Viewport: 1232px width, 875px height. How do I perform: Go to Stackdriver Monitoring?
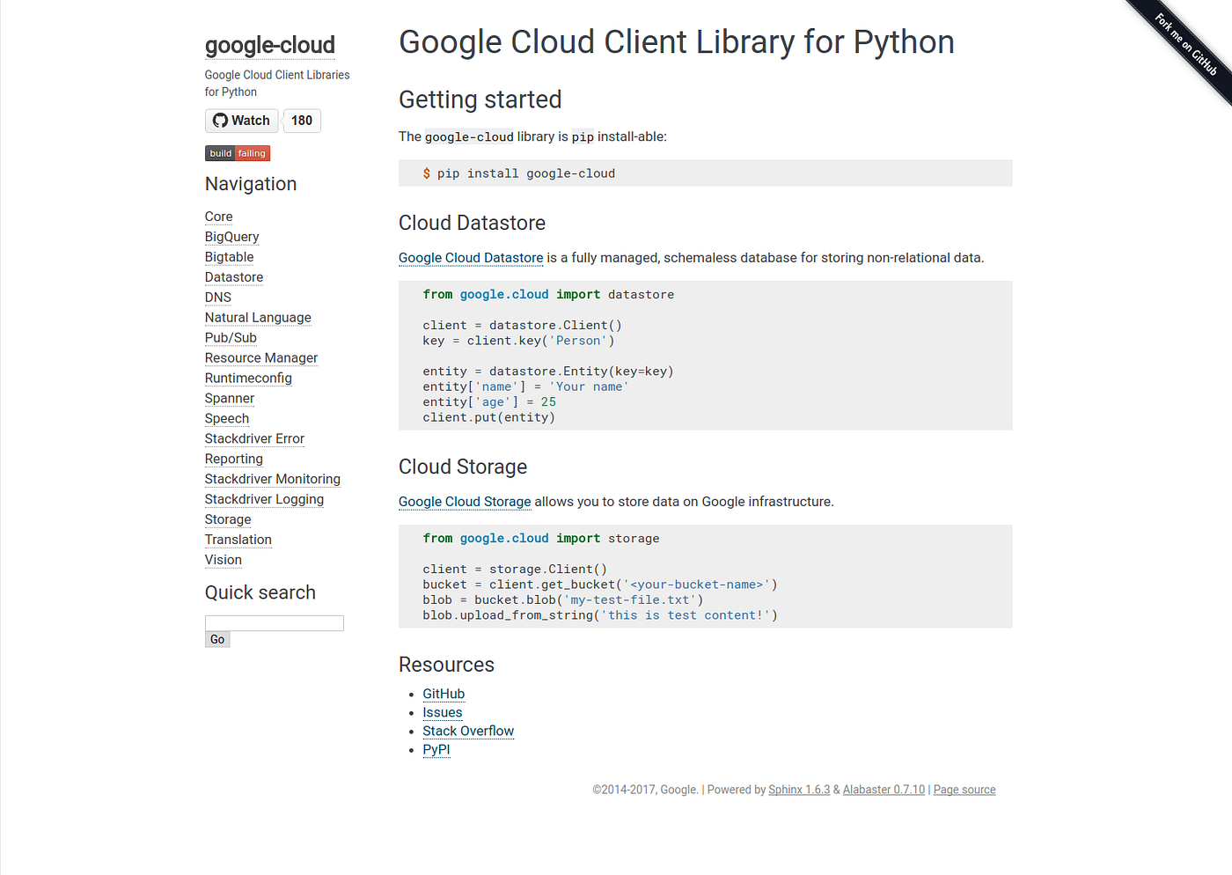272,478
